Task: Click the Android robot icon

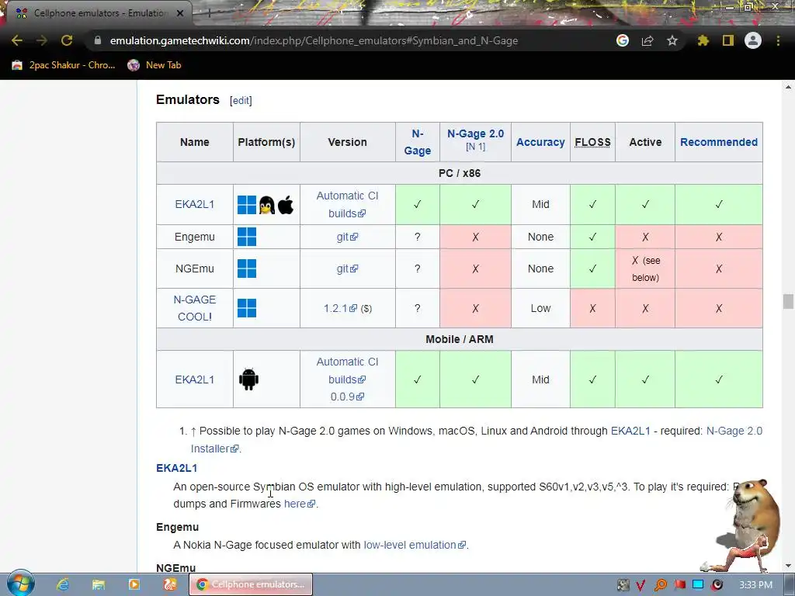Action: [248, 379]
